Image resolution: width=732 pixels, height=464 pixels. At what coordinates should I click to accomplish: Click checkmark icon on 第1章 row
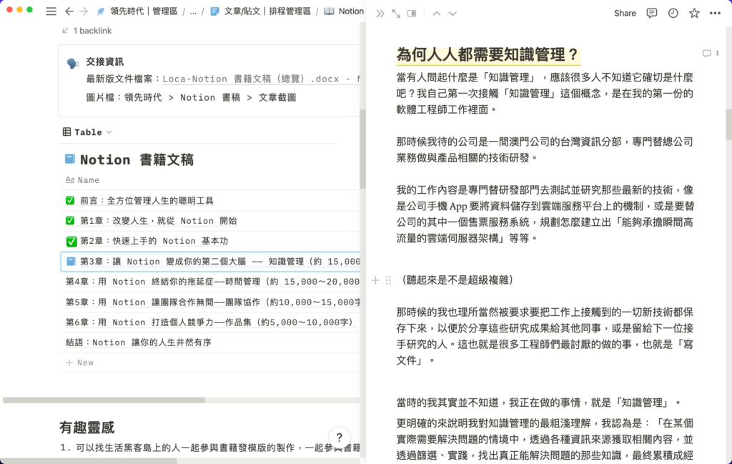coord(70,221)
